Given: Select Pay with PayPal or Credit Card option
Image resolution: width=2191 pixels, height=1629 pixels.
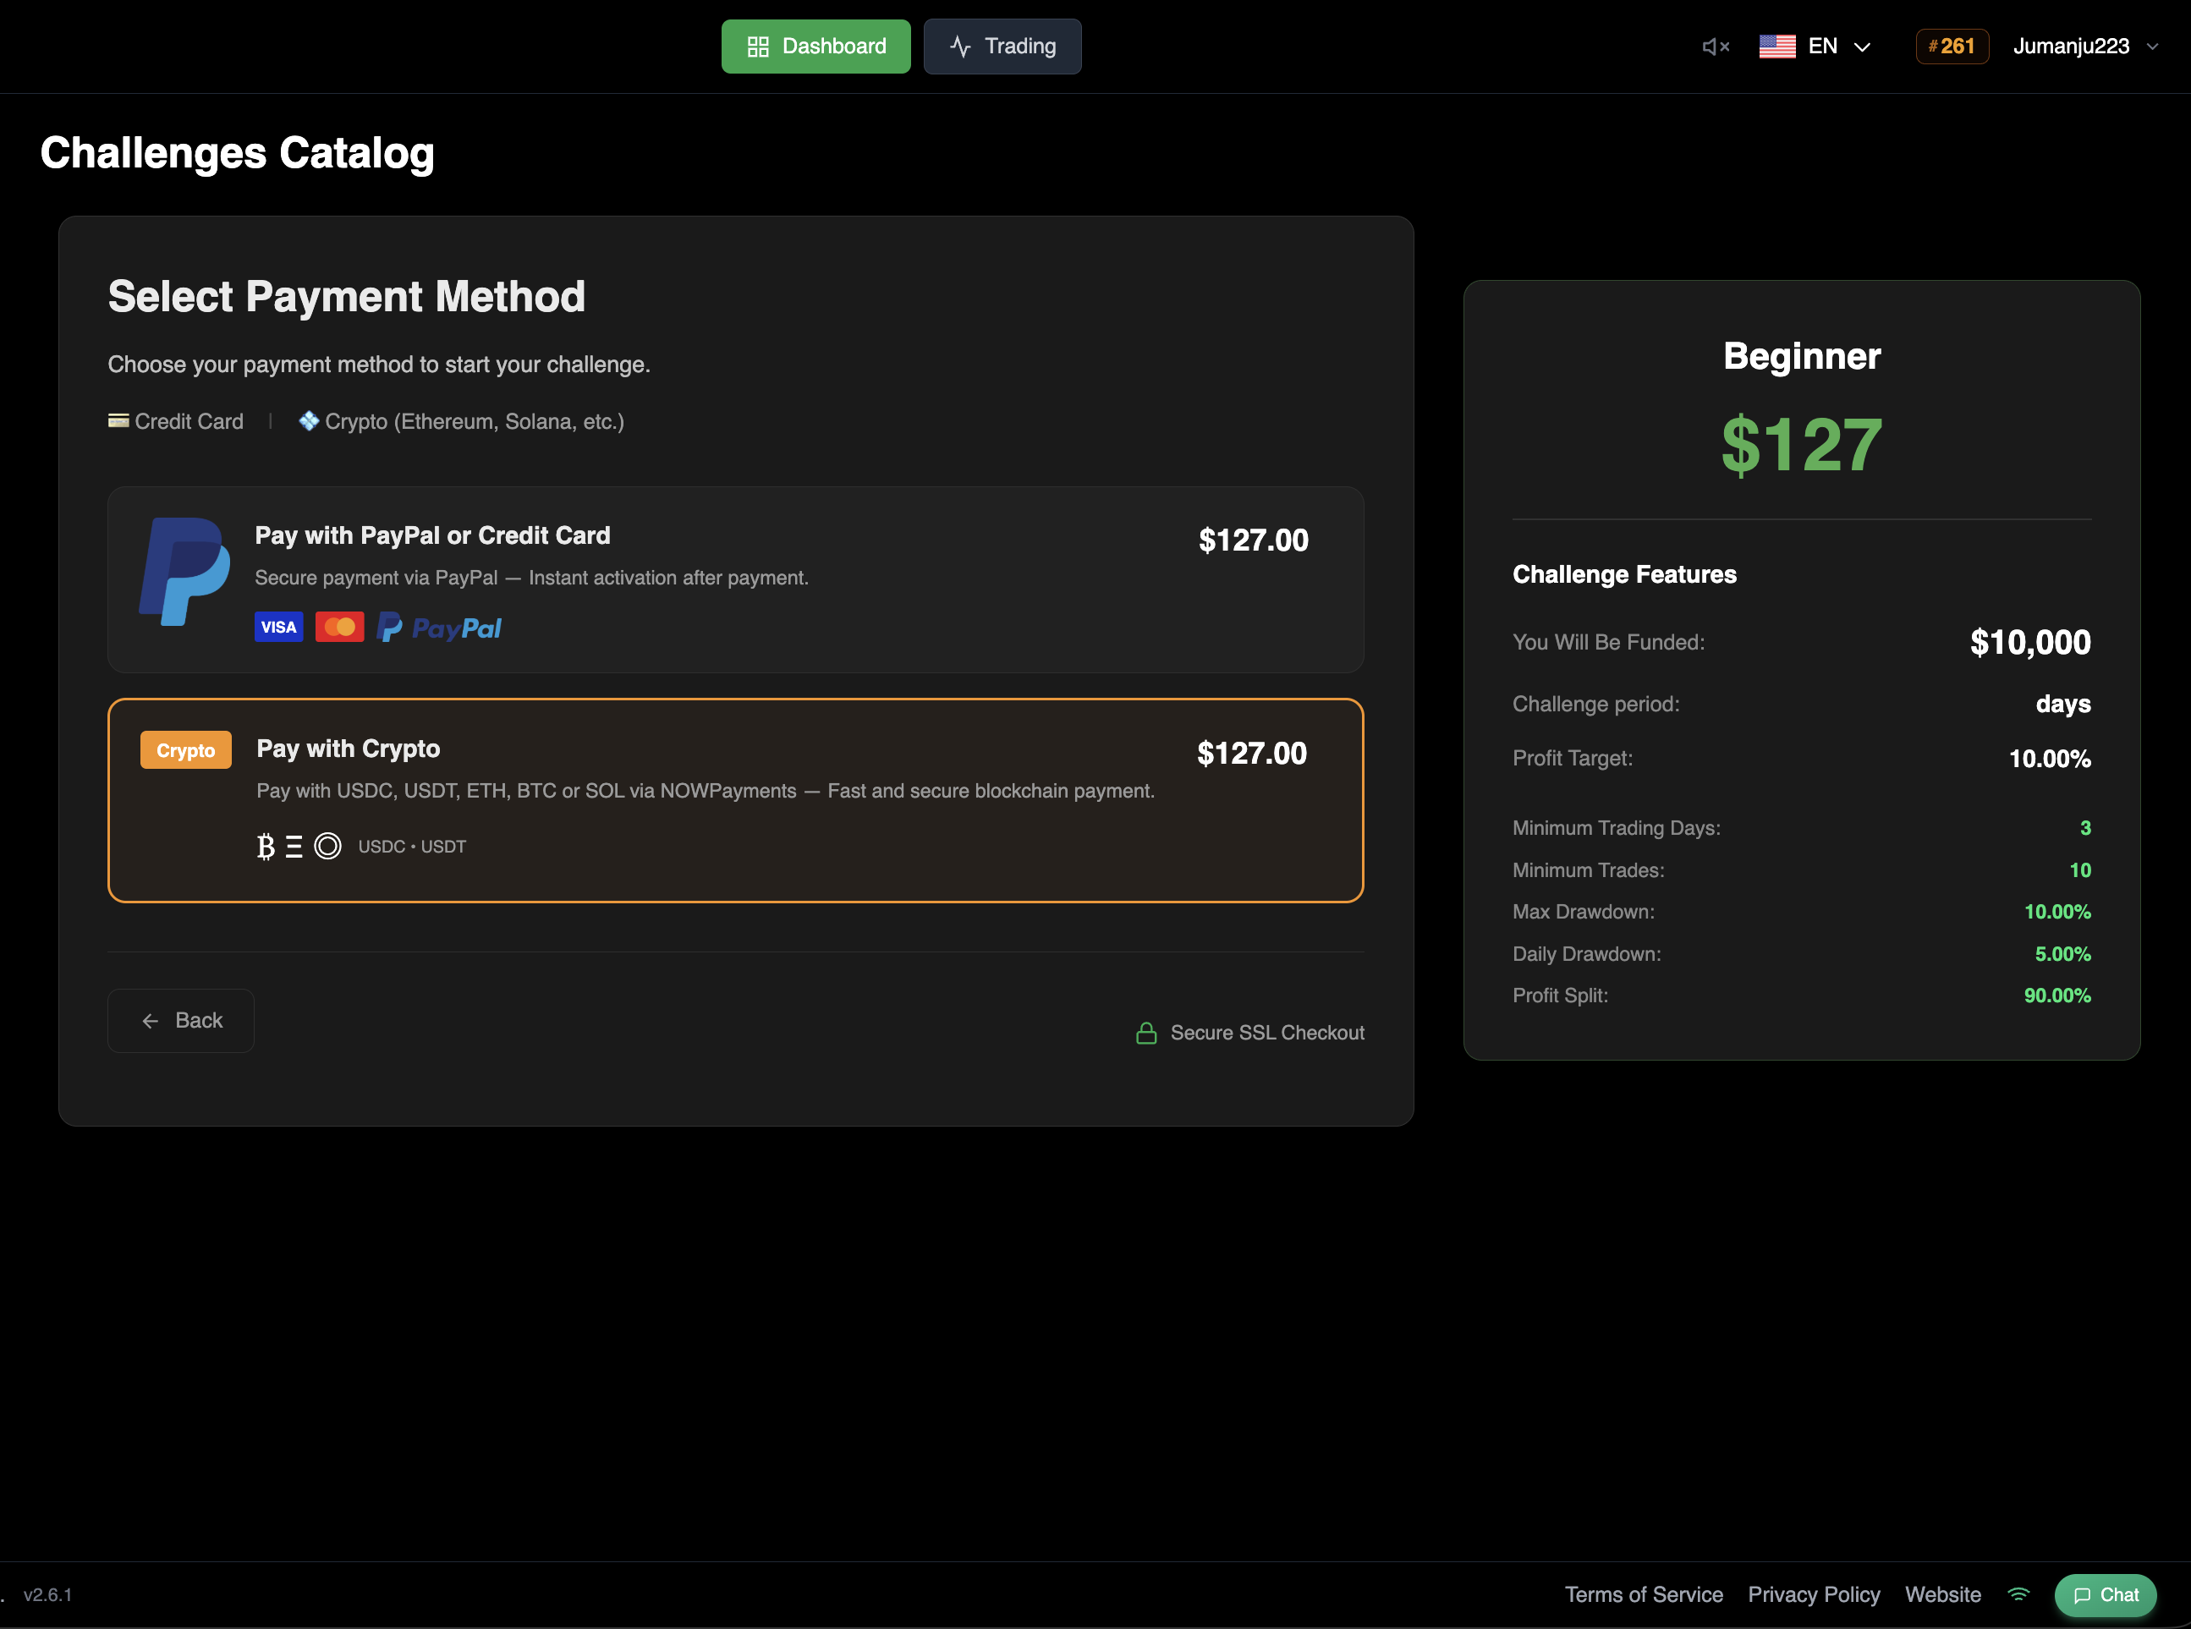Looking at the screenshot, I should [736, 580].
